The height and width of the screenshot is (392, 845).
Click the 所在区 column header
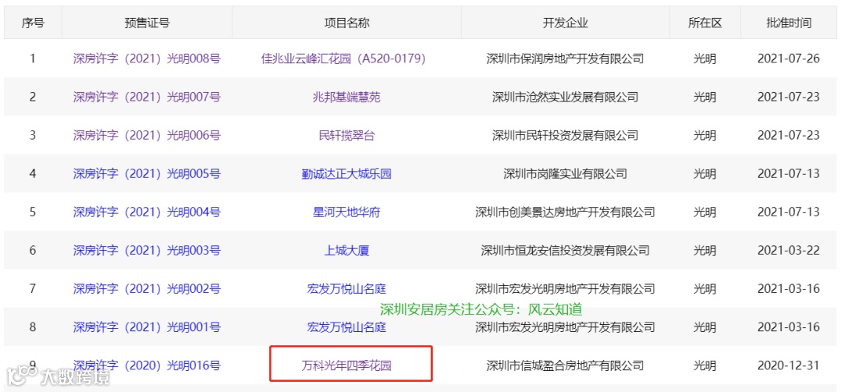(705, 23)
